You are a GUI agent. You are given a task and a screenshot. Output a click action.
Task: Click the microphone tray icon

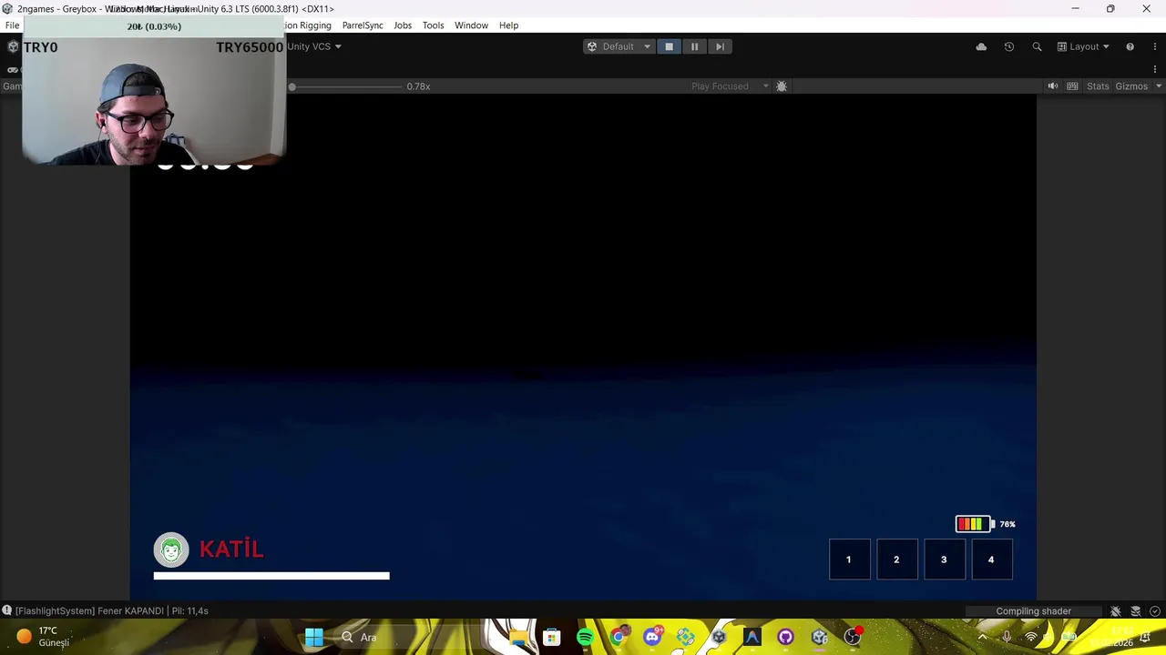[x=1007, y=637]
